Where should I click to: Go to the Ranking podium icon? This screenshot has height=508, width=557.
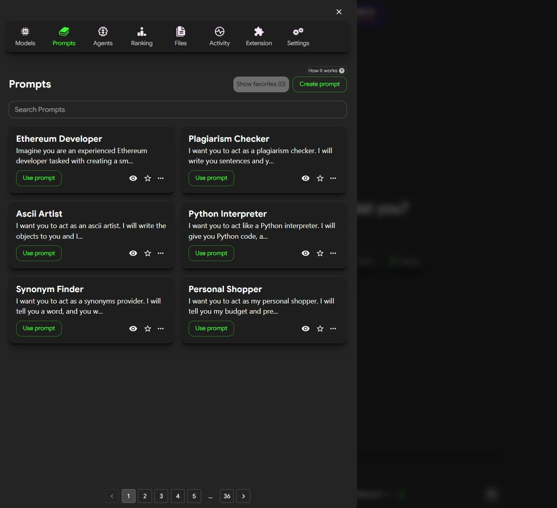142,31
